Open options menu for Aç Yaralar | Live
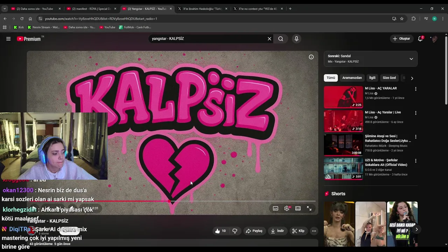 [416, 113]
